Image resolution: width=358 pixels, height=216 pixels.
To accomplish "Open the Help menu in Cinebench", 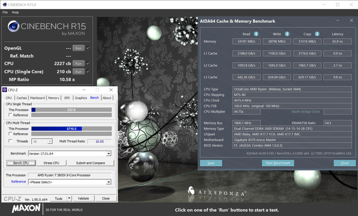I will 15,12.
